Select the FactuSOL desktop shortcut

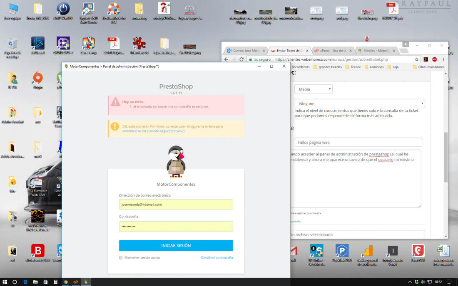tap(418, 253)
